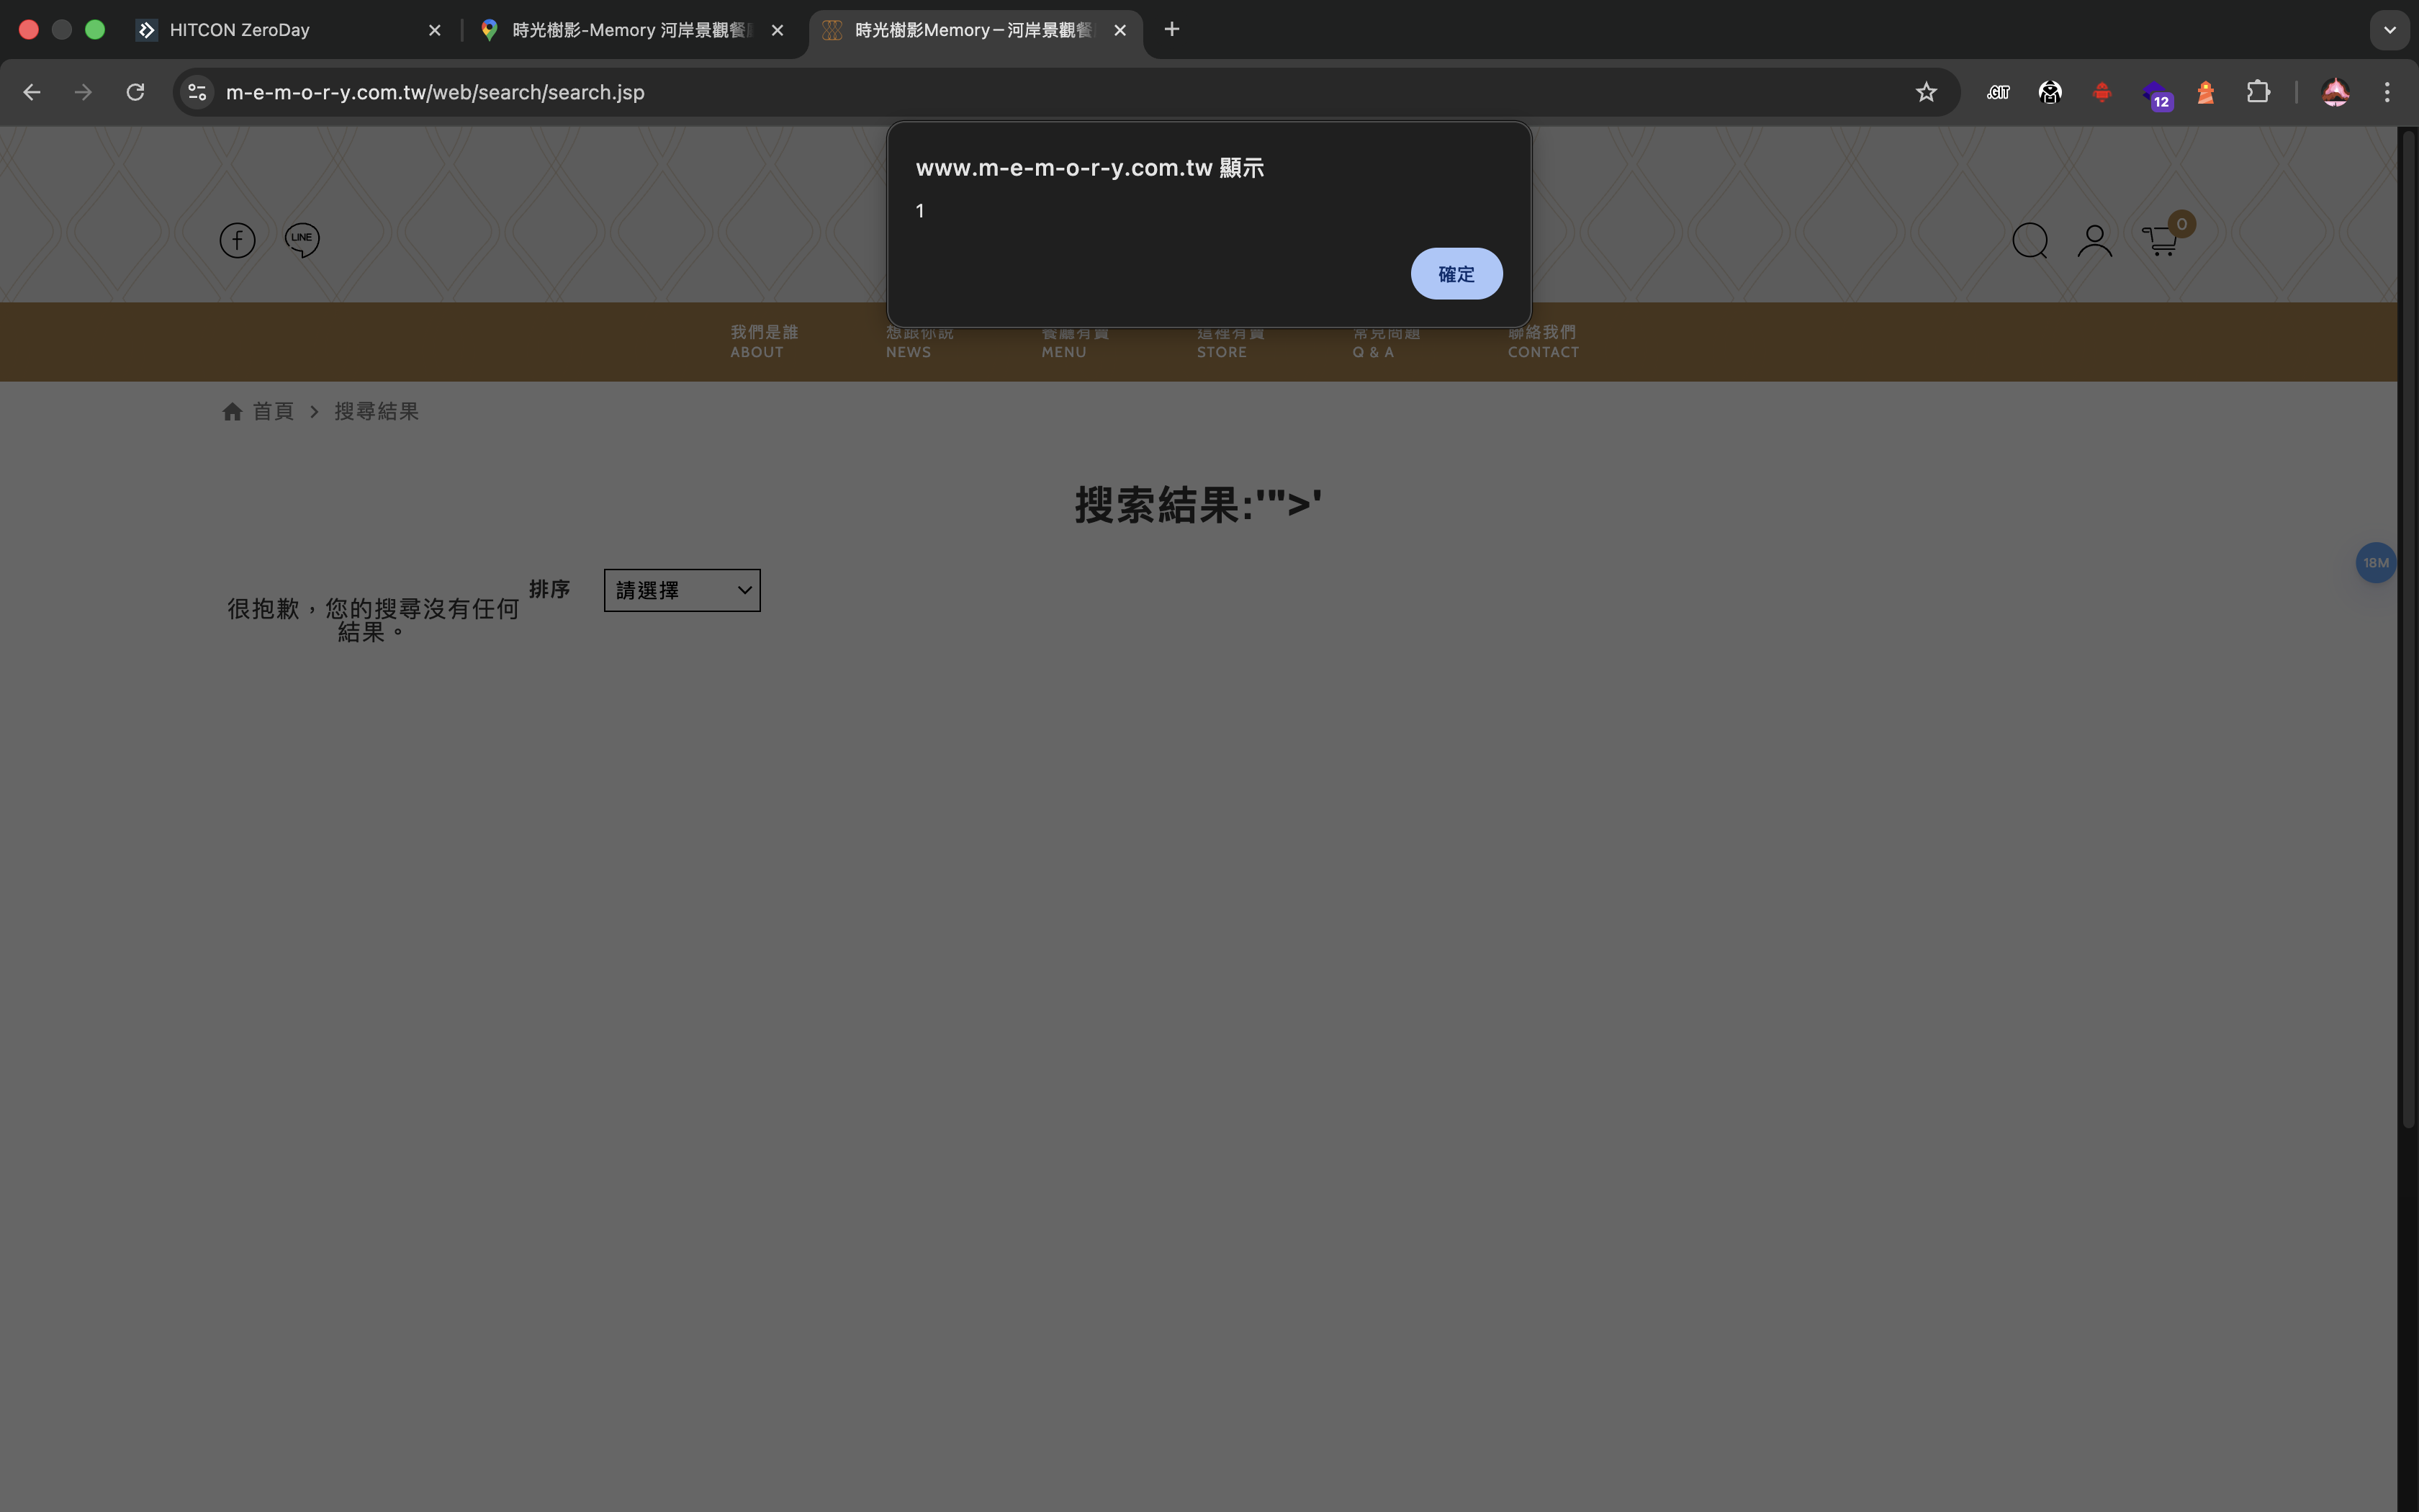Open the site search magnifier icon

[x=2030, y=241]
